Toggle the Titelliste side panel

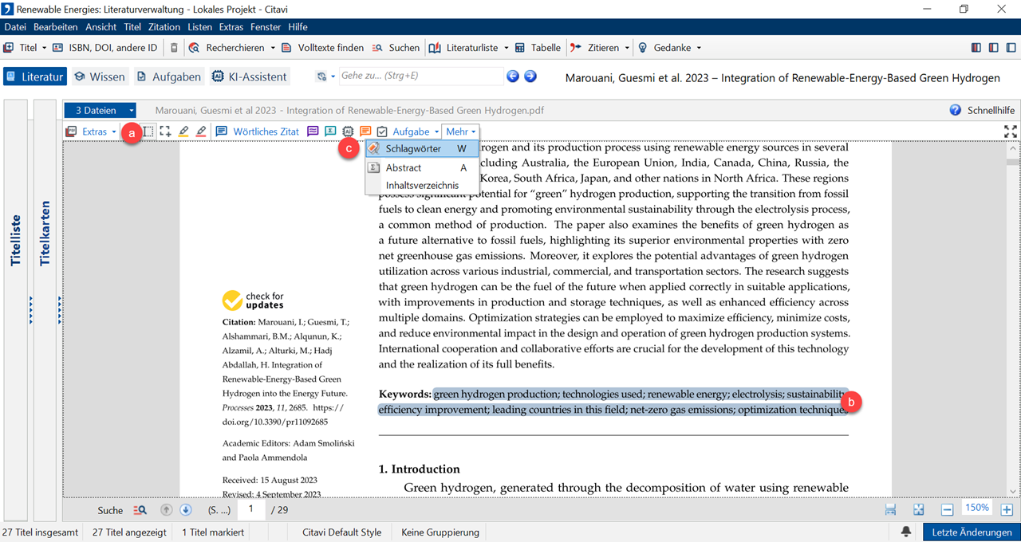pos(16,239)
